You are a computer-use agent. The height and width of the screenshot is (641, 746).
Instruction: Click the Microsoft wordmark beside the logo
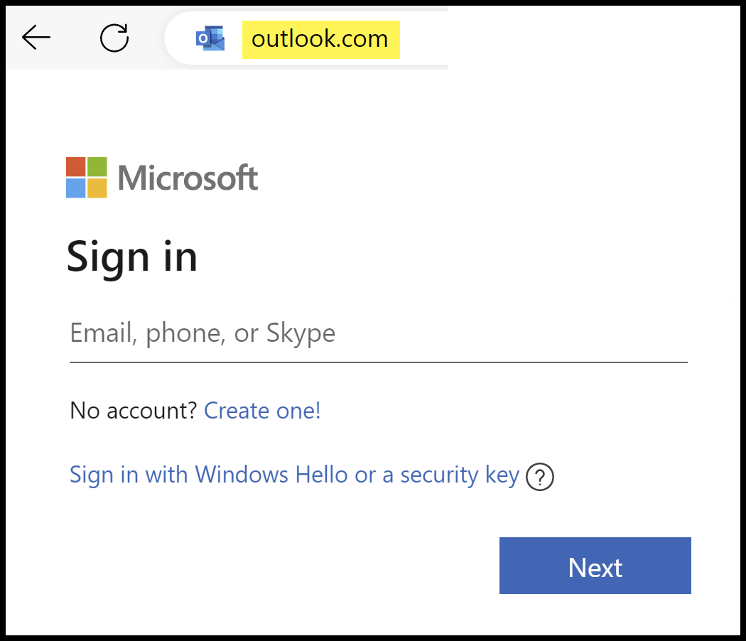point(187,178)
